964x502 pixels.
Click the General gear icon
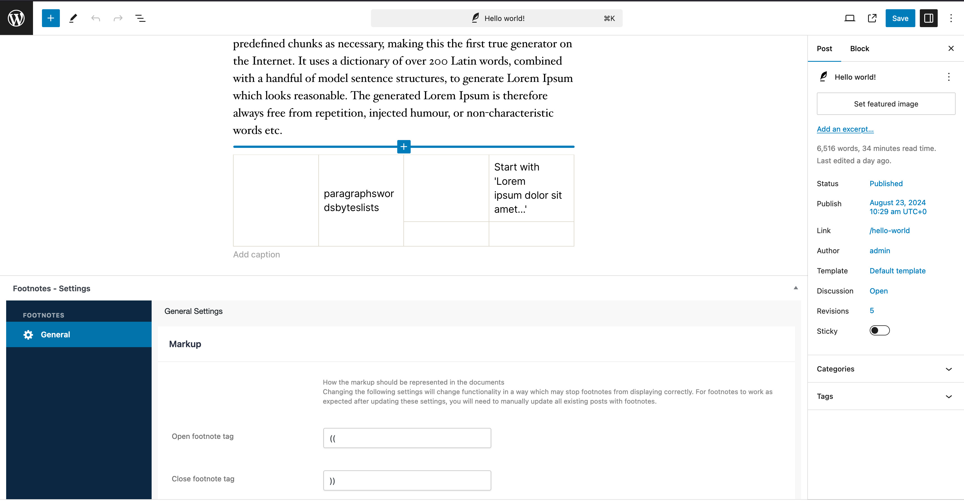pyautogui.click(x=28, y=335)
